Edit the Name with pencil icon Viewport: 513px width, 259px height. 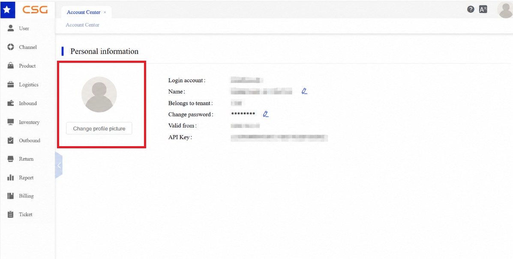(x=305, y=91)
